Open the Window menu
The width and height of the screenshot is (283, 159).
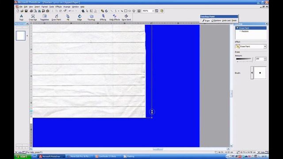click(x=76, y=7)
